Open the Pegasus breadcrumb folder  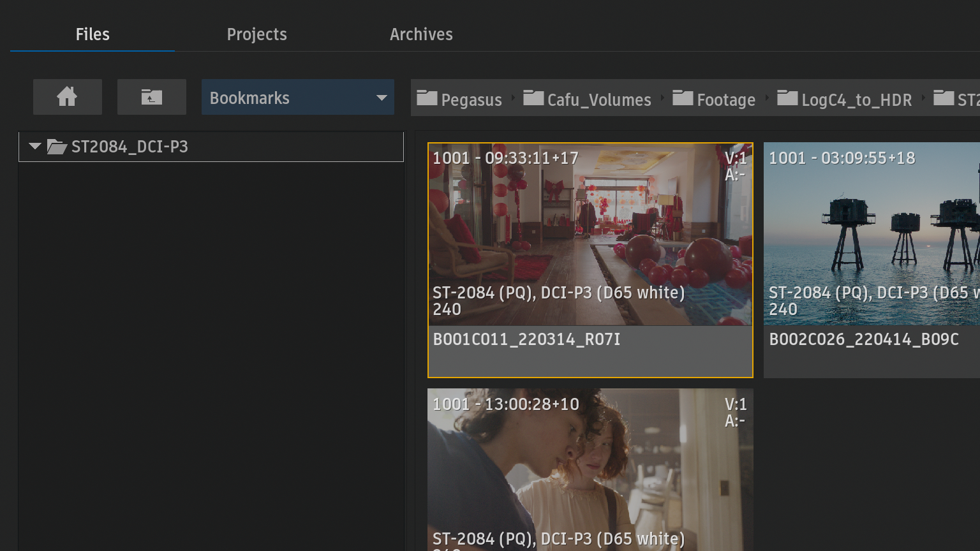click(459, 99)
